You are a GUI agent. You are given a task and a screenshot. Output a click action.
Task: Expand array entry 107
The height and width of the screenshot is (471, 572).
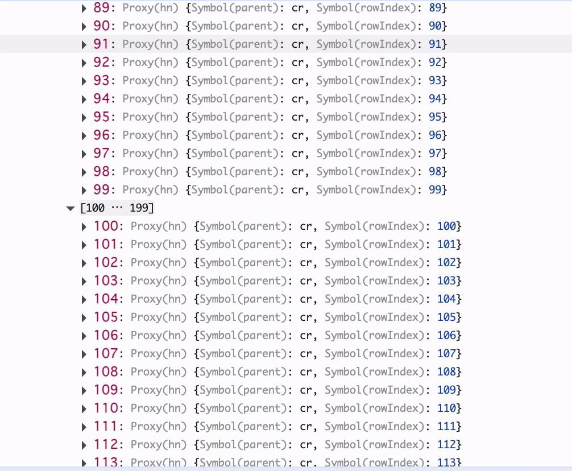84,354
